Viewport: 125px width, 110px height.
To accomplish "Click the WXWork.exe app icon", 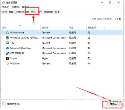I will [x=7, y=33].
